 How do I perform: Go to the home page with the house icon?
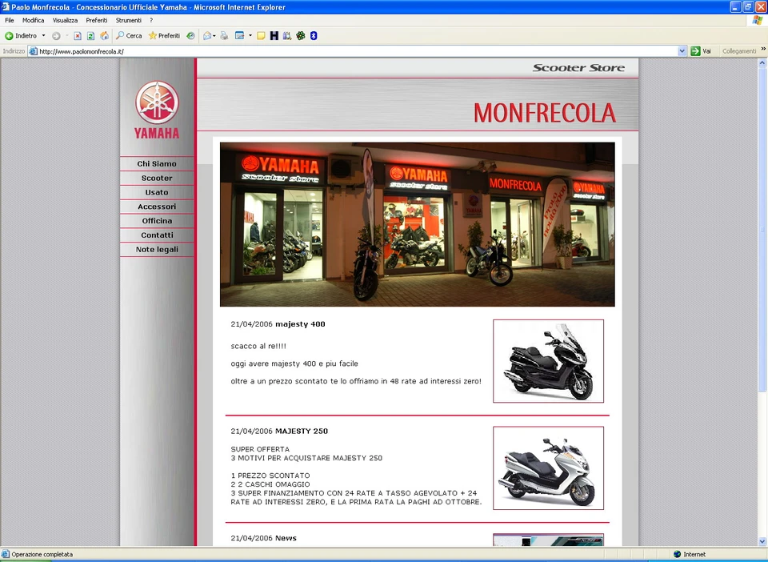[x=104, y=36]
